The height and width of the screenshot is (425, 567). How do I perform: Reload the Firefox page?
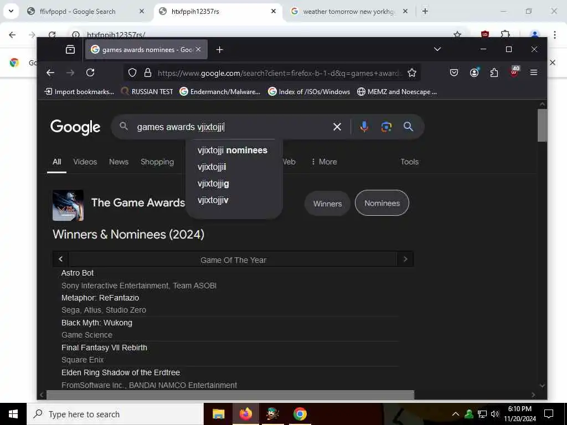[x=90, y=72]
